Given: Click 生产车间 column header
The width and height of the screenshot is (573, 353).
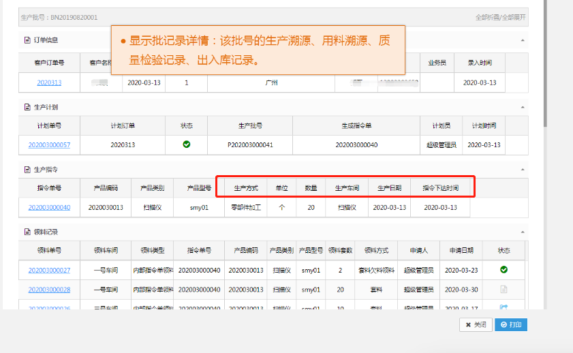Looking at the screenshot, I should point(347,188).
